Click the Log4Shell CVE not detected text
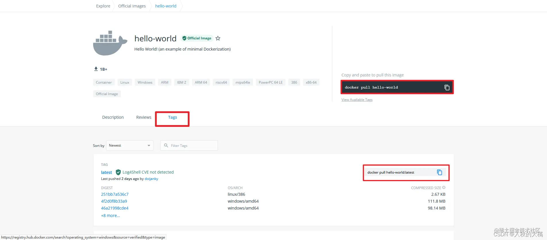The image size is (547, 240). coord(148,172)
